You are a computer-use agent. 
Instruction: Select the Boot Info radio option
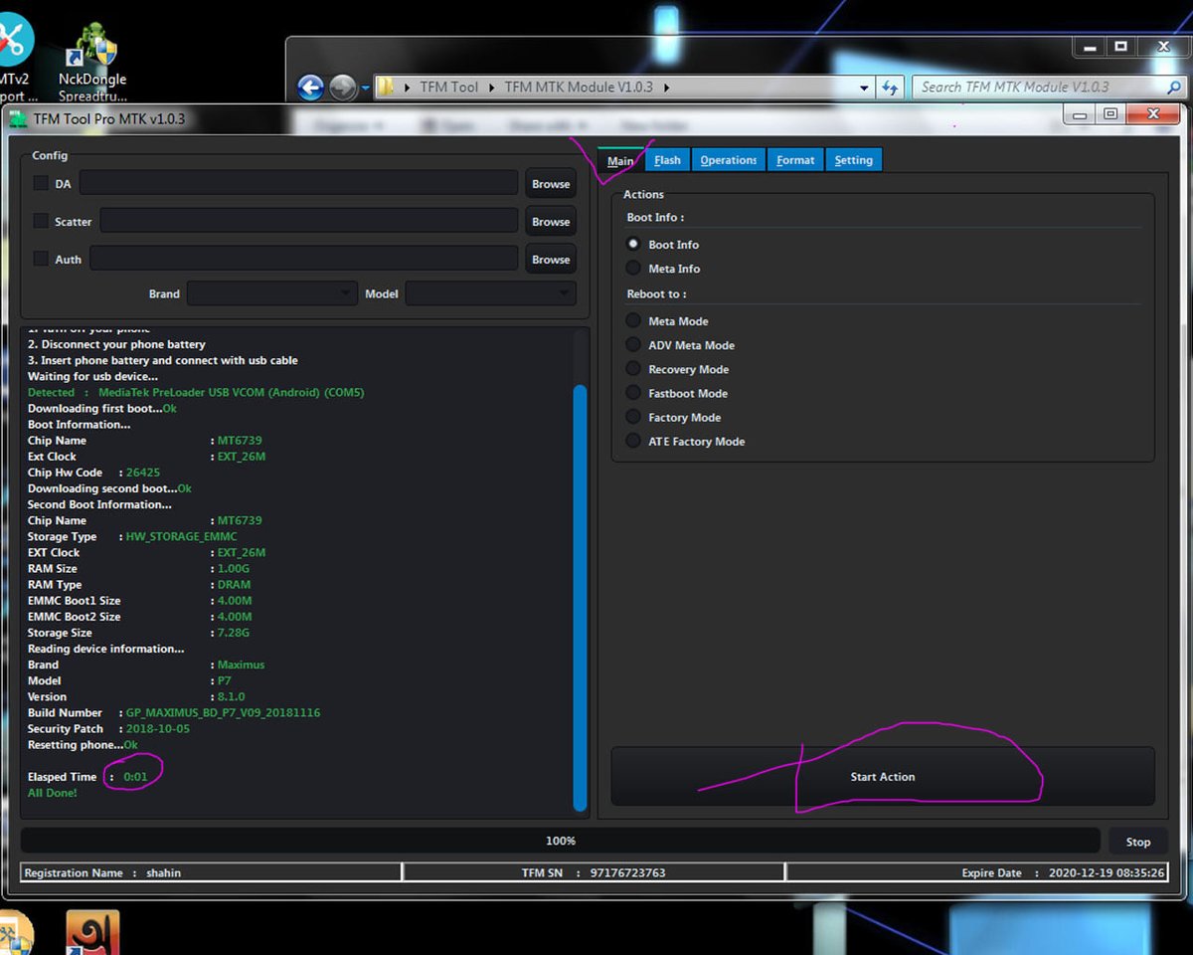pos(633,244)
